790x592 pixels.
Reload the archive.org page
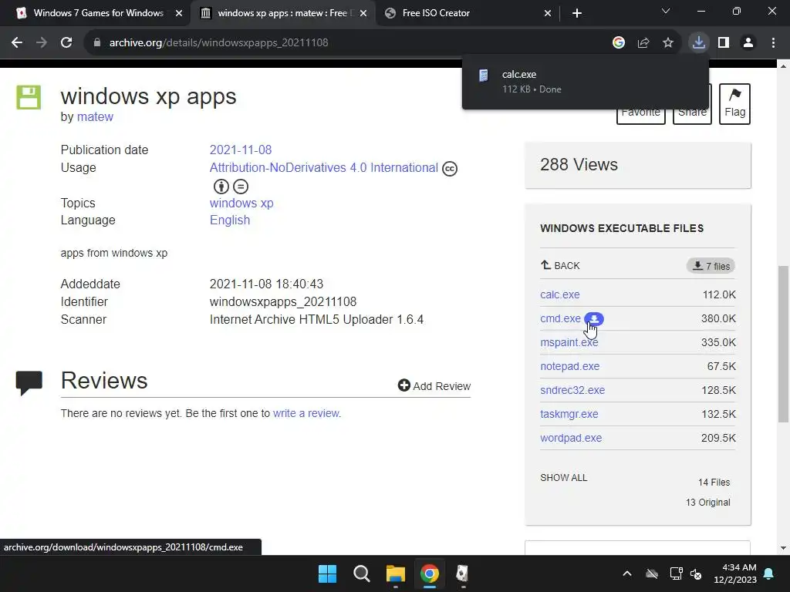coord(66,43)
